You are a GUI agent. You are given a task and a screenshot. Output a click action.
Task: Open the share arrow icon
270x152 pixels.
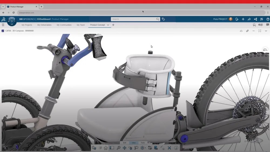click(249, 19)
